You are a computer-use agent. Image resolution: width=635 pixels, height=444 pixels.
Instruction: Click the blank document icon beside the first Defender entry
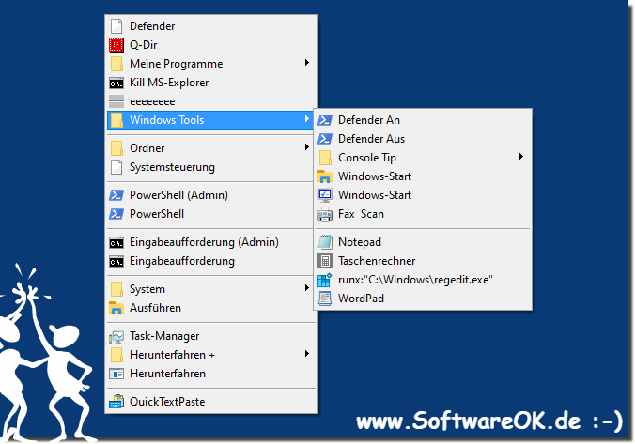116,26
